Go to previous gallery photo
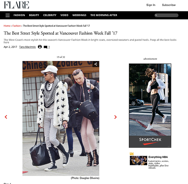Screen dimensions: 188x184 (6, 117)
